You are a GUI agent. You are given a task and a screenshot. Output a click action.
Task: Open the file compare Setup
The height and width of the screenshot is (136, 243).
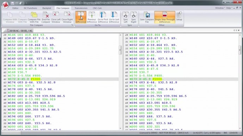click(179, 16)
